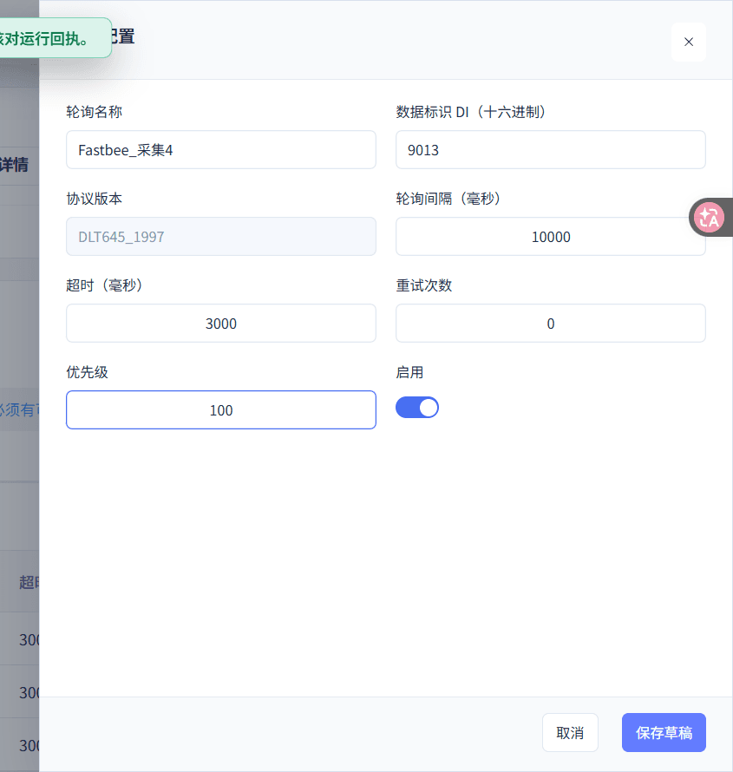Select the 启用 label text
This screenshot has width=733, height=772.
(409, 372)
